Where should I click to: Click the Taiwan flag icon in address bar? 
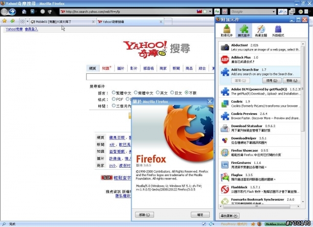tap(199, 12)
